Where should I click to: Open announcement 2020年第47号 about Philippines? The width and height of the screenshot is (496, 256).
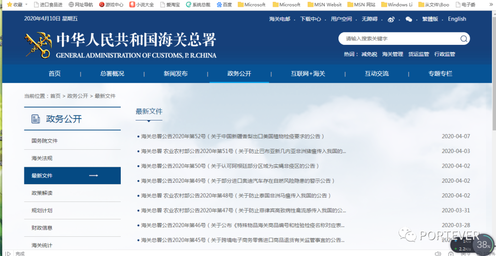click(x=243, y=210)
